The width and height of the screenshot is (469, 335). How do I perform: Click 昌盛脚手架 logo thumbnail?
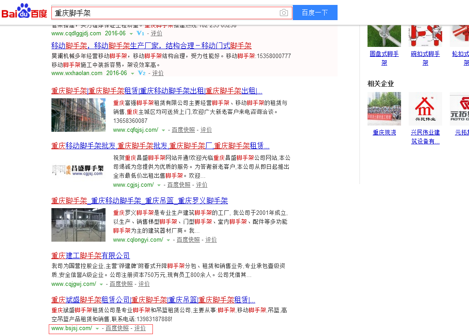pos(78,170)
